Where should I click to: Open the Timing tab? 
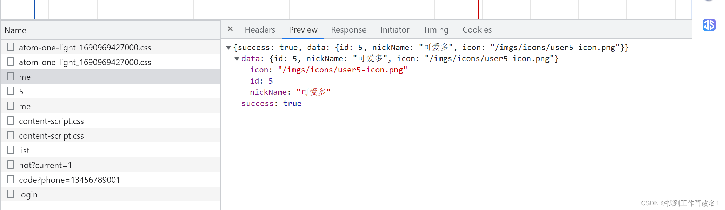coord(436,30)
